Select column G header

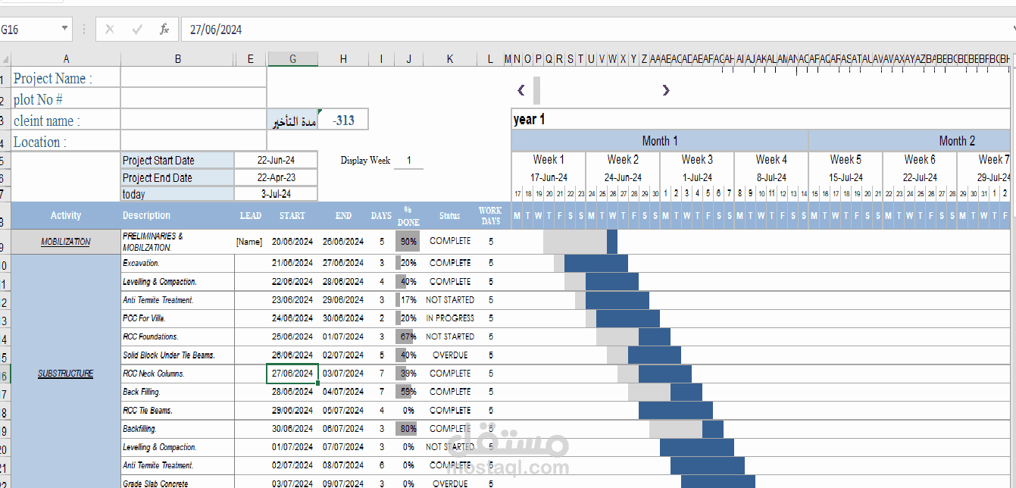coord(292,59)
